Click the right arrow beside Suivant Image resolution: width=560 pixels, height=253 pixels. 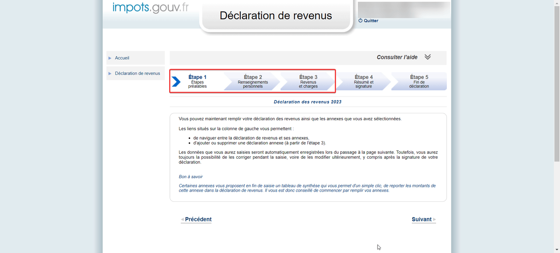point(434,219)
